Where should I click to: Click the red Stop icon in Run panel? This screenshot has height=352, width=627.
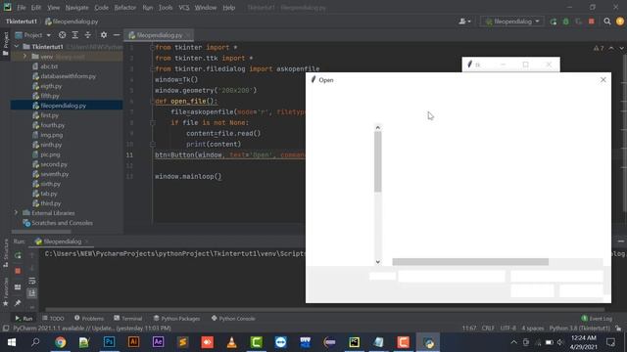pyautogui.click(x=18, y=271)
